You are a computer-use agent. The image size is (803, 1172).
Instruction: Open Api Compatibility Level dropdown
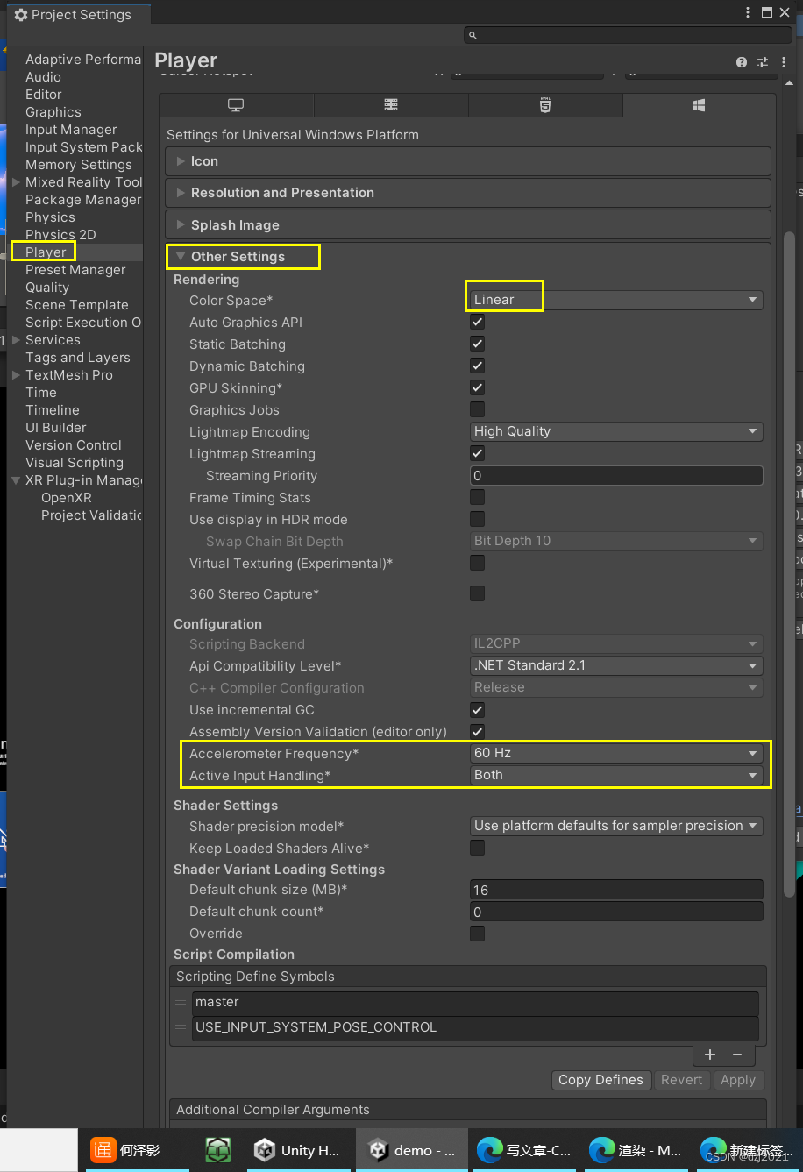click(x=616, y=665)
